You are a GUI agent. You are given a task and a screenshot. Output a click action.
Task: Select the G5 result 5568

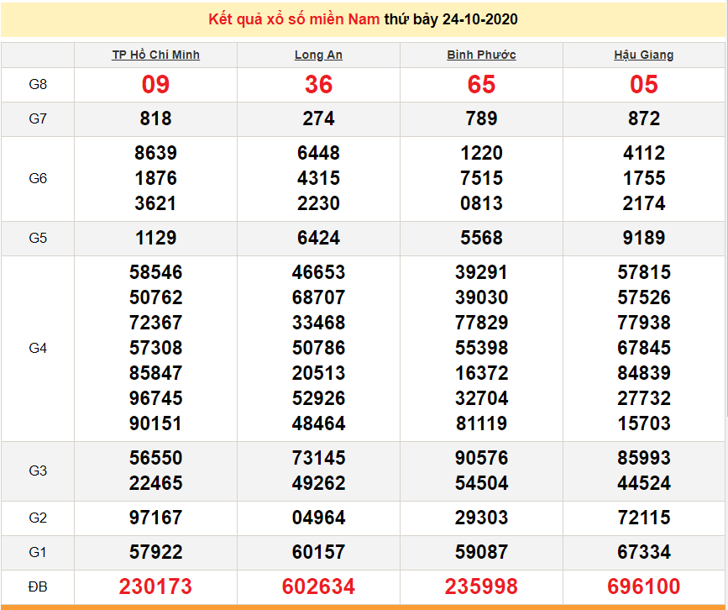tap(481, 239)
